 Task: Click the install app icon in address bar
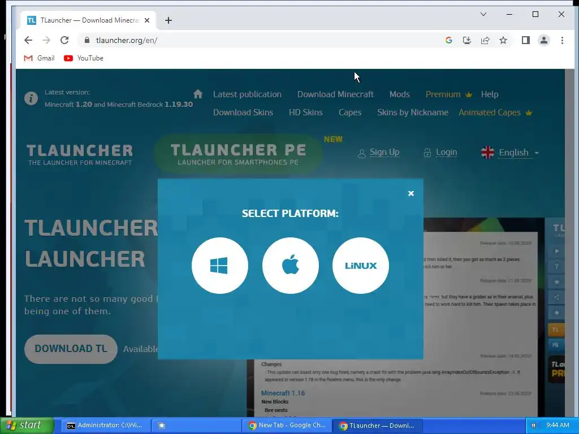(466, 40)
